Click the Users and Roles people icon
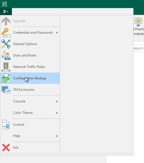The image size is (144, 163). (x=6, y=55)
